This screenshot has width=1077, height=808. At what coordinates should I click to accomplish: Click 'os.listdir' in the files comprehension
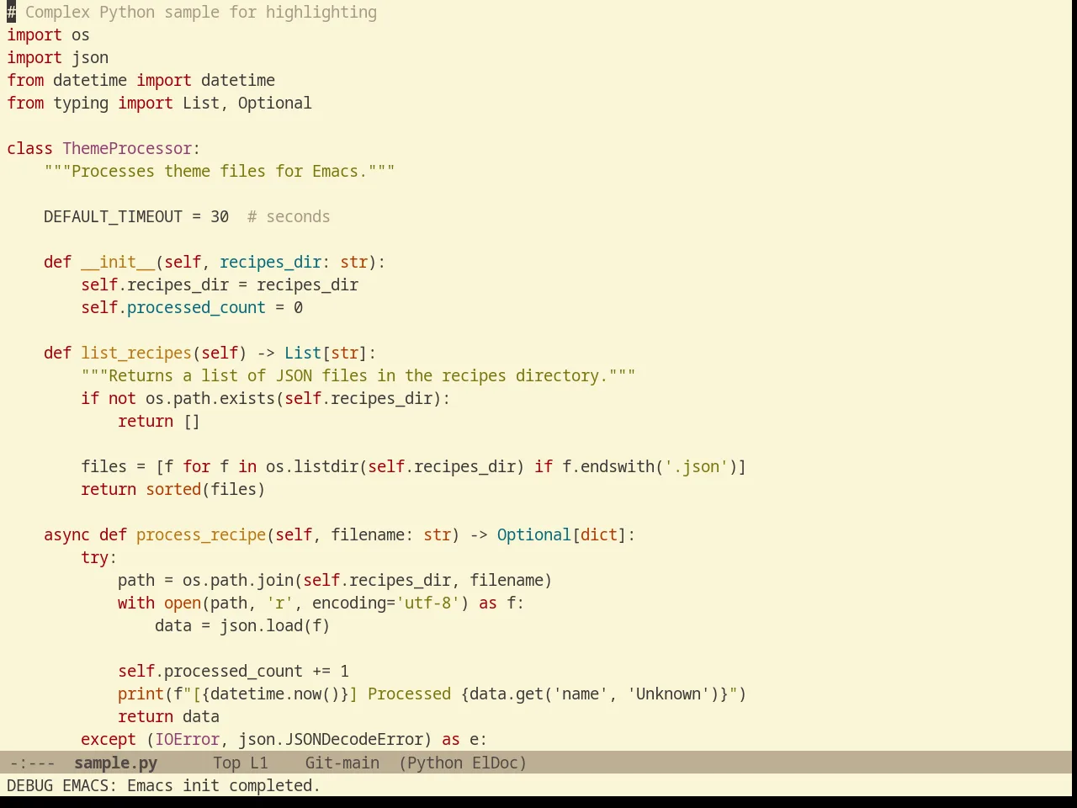(312, 466)
